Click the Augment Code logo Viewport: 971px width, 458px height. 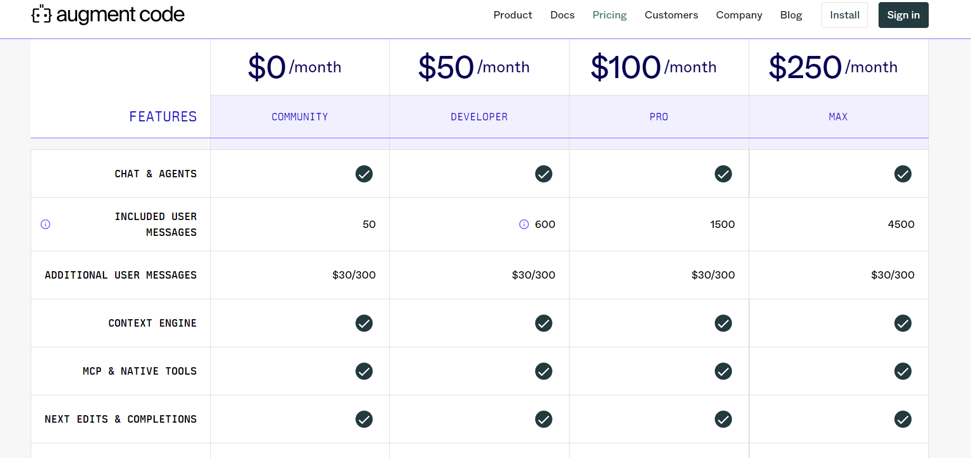coord(108,15)
